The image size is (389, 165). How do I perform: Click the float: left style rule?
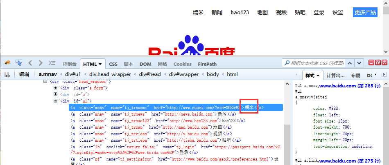coord(326,115)
